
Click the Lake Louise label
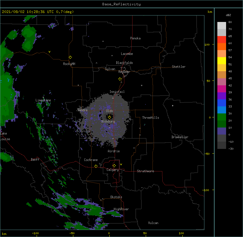[5, 136]
